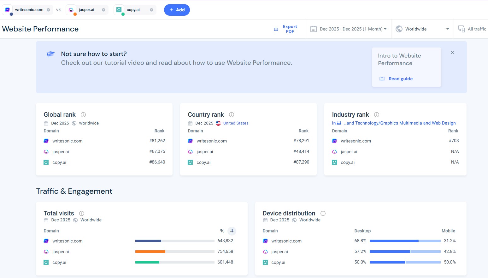Click the United States link in Country rank
The height and width of the screenshot is (278, 488).
click(235, 123)
